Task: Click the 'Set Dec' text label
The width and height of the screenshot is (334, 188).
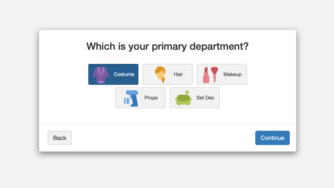Action: coord(205,98)
